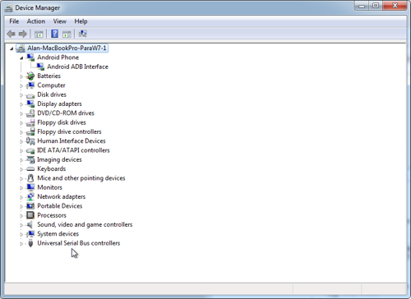Click the DVD/CD-ROM drives category icon
This screenshot has height=299, width=411.
30,113
